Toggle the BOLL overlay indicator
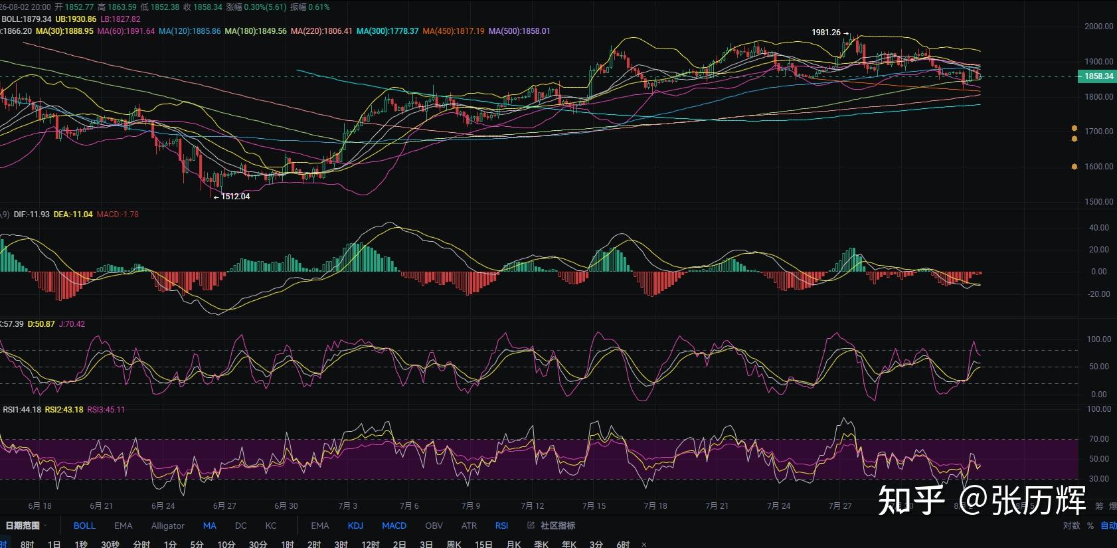Image resolution: width=1117 pixels, height=548 pixels. [x=84, y=525]
